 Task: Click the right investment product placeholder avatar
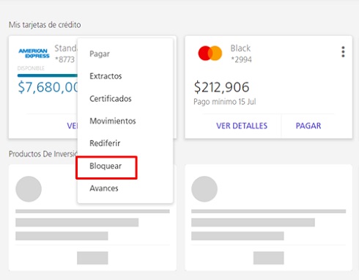[204, 189]
